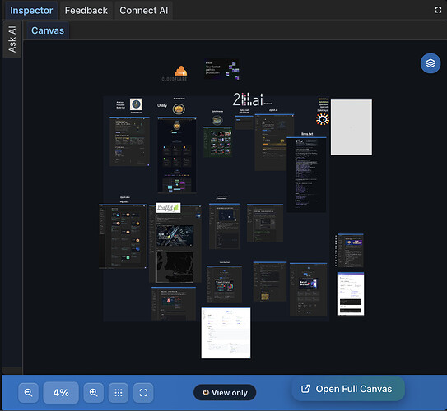This screenshot has height=411, width=447.
Task: Select the Canvas sub-tab
Action: 48,30
